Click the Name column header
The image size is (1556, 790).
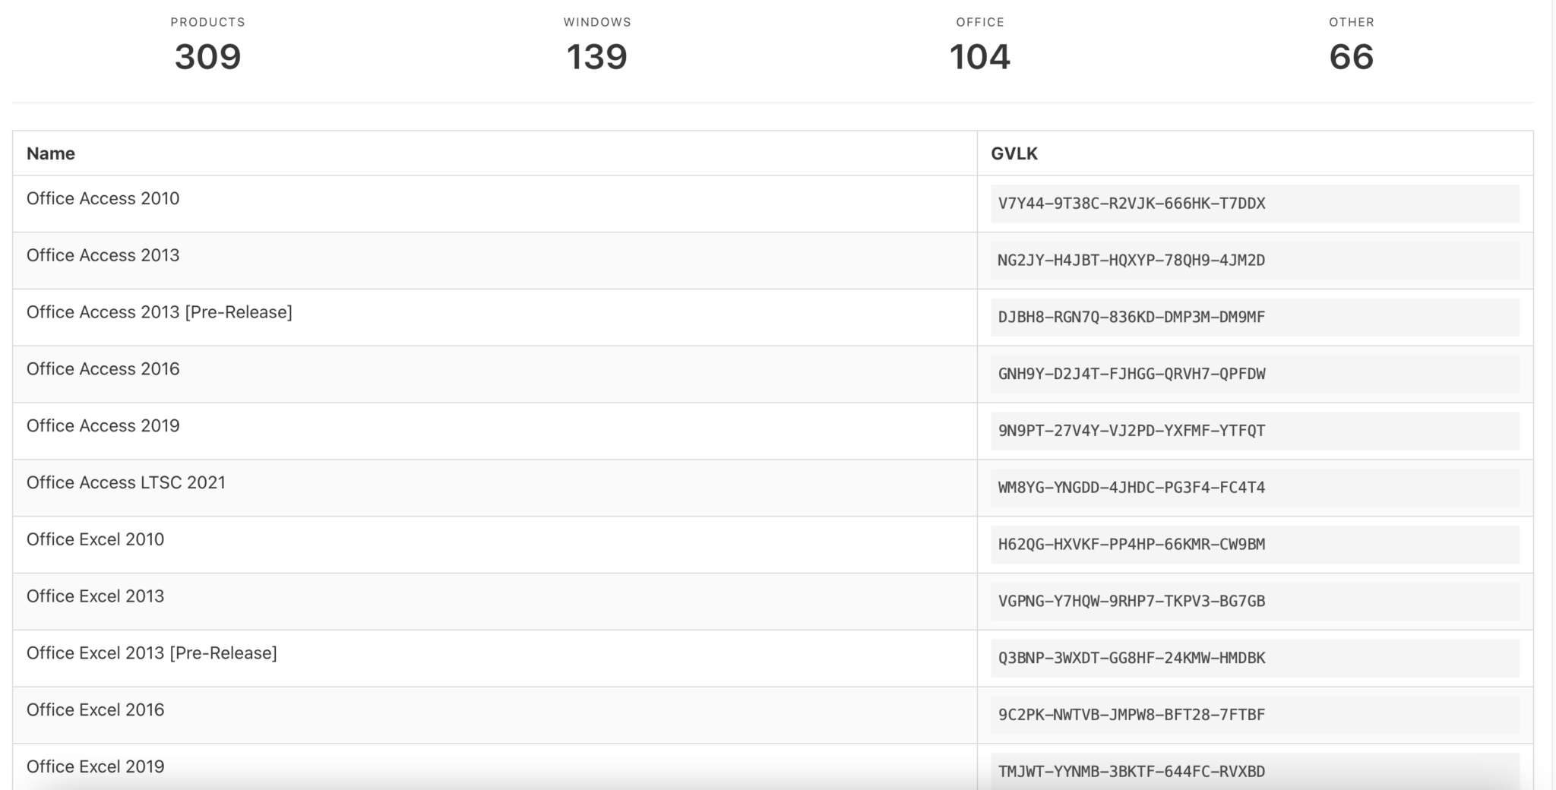click(51, 153)
